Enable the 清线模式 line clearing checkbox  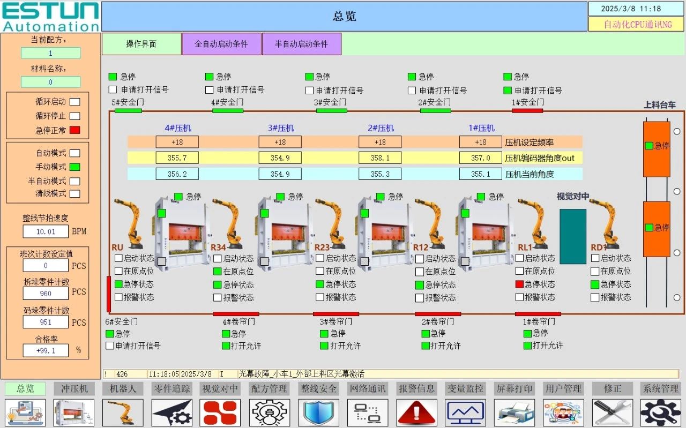(75, 194)
